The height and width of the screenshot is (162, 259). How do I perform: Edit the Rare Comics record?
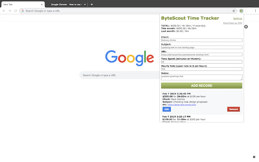click(x=167, y=109)
